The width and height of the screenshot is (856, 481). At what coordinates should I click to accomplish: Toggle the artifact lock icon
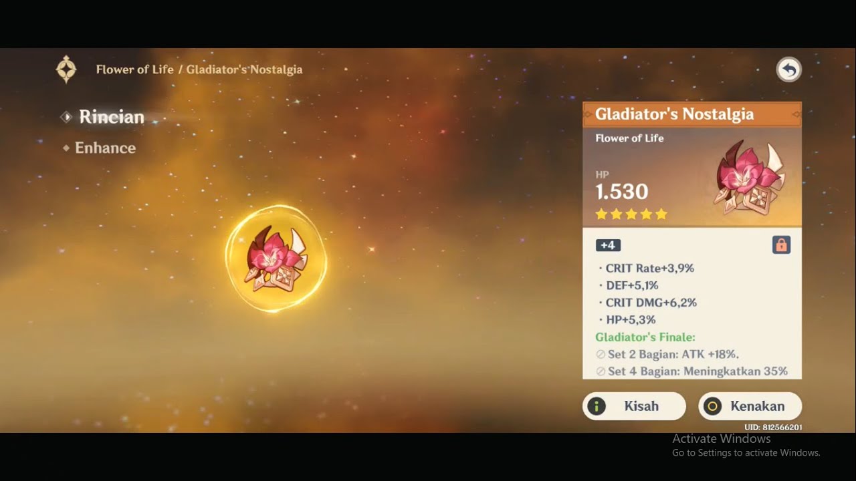click(x=781, y=245)
